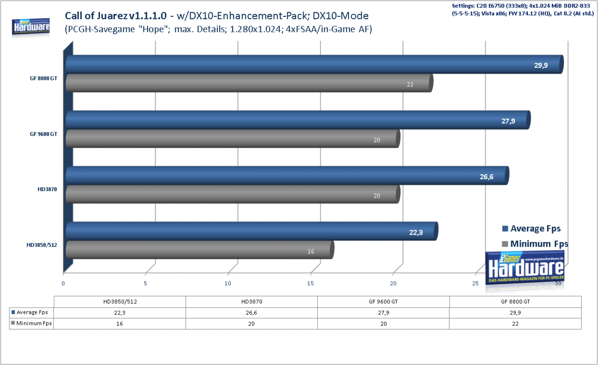Click the gray Minimum Fps swatch in the chart legend
This screenshot has height=365, width=598.
(x=505, y=244)
